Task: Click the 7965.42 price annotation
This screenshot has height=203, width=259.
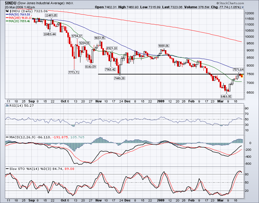Action: [110, 69]
